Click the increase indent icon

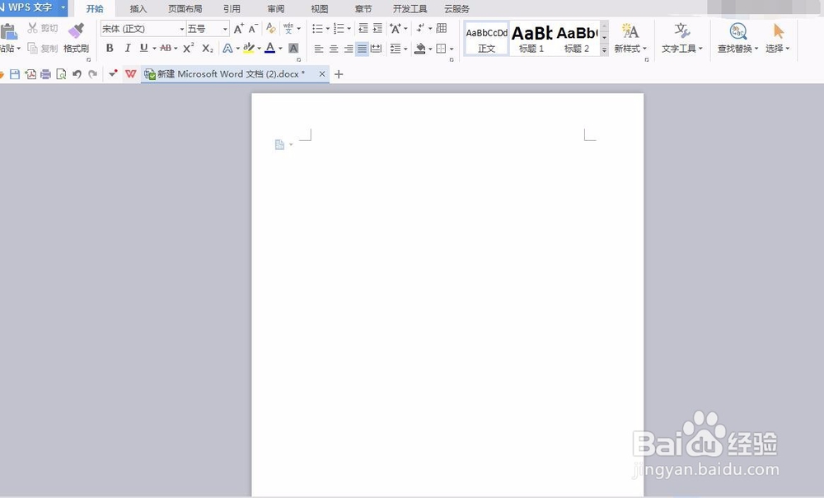click(x=378, y=28)
